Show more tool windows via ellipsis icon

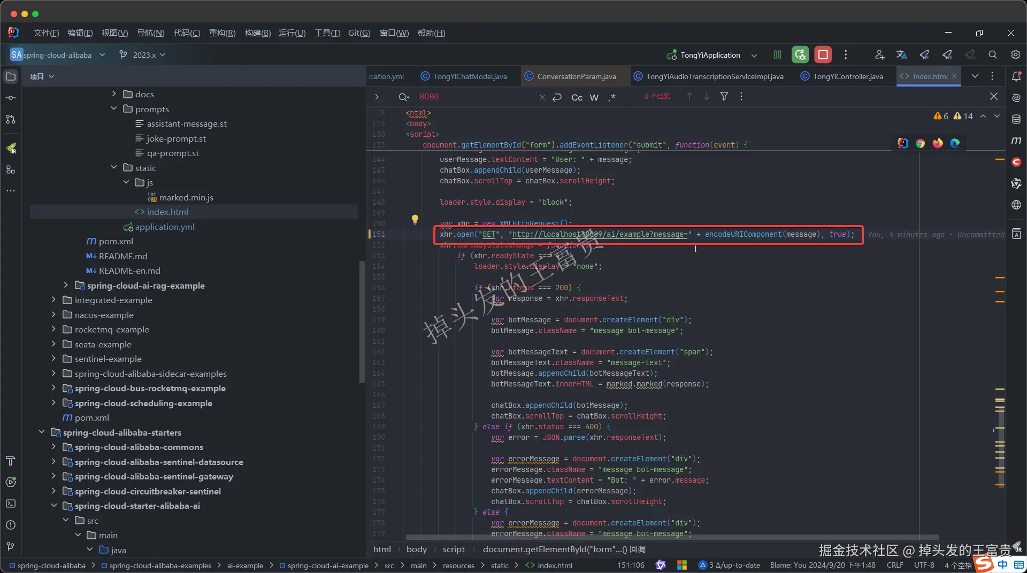click(x=11, y=191)
